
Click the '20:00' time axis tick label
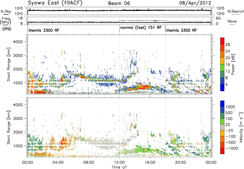pos(180,163)
